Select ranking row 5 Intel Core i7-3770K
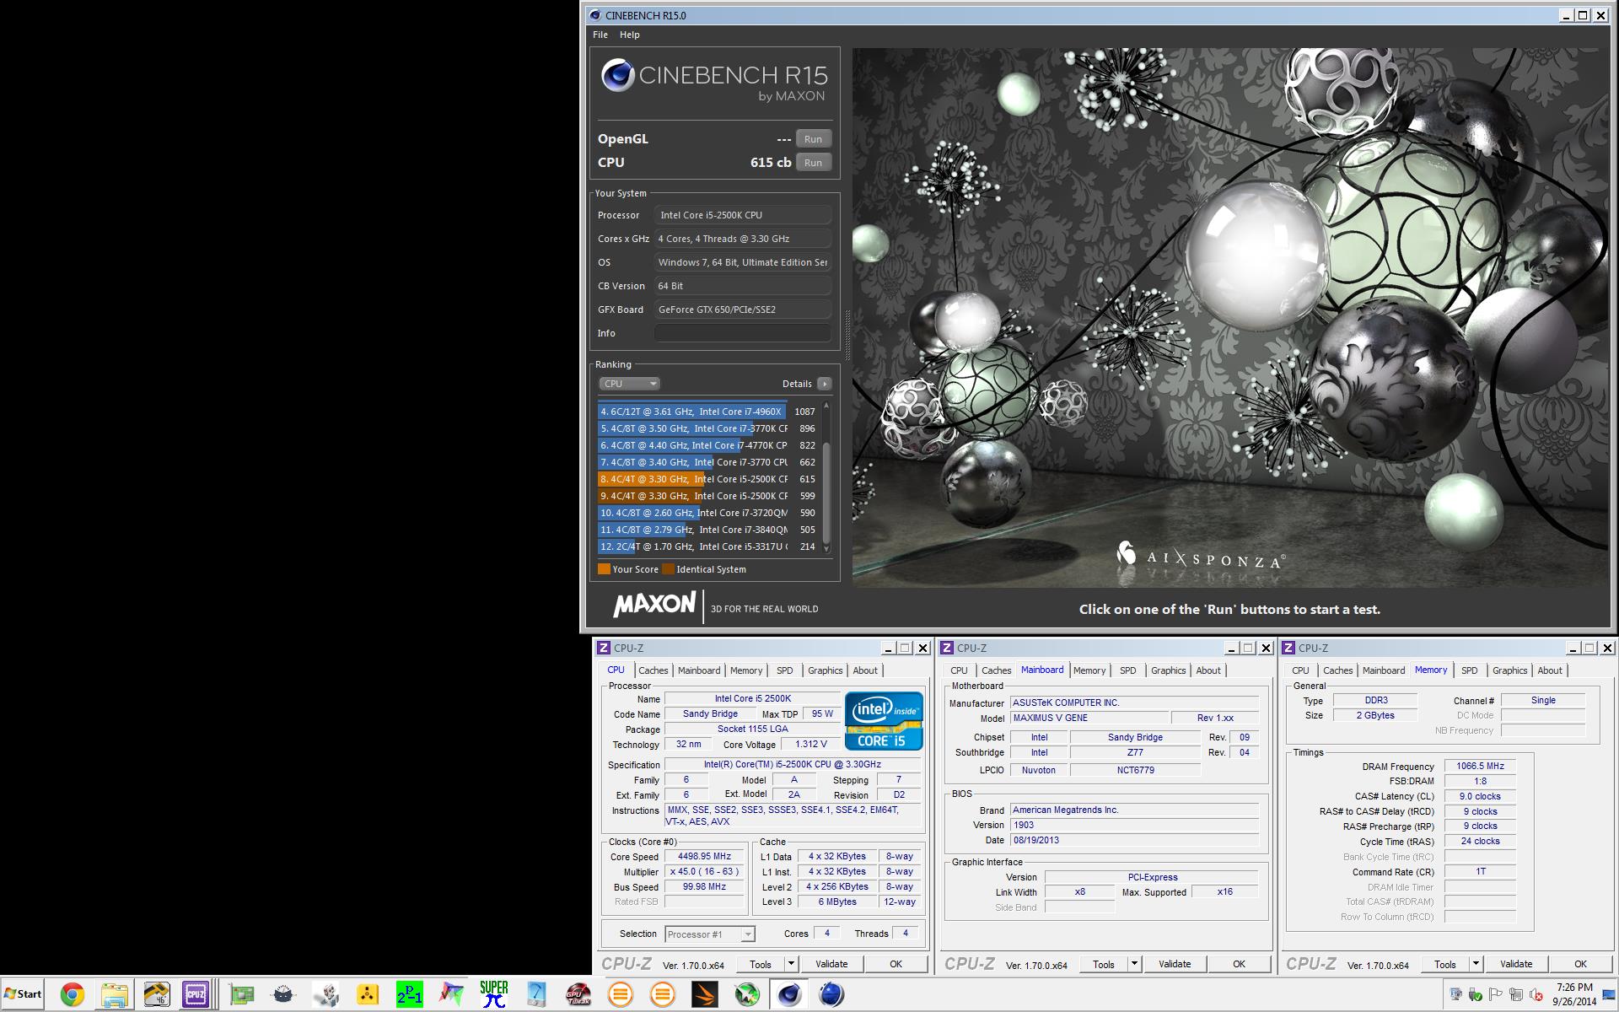 coord(707,428)
